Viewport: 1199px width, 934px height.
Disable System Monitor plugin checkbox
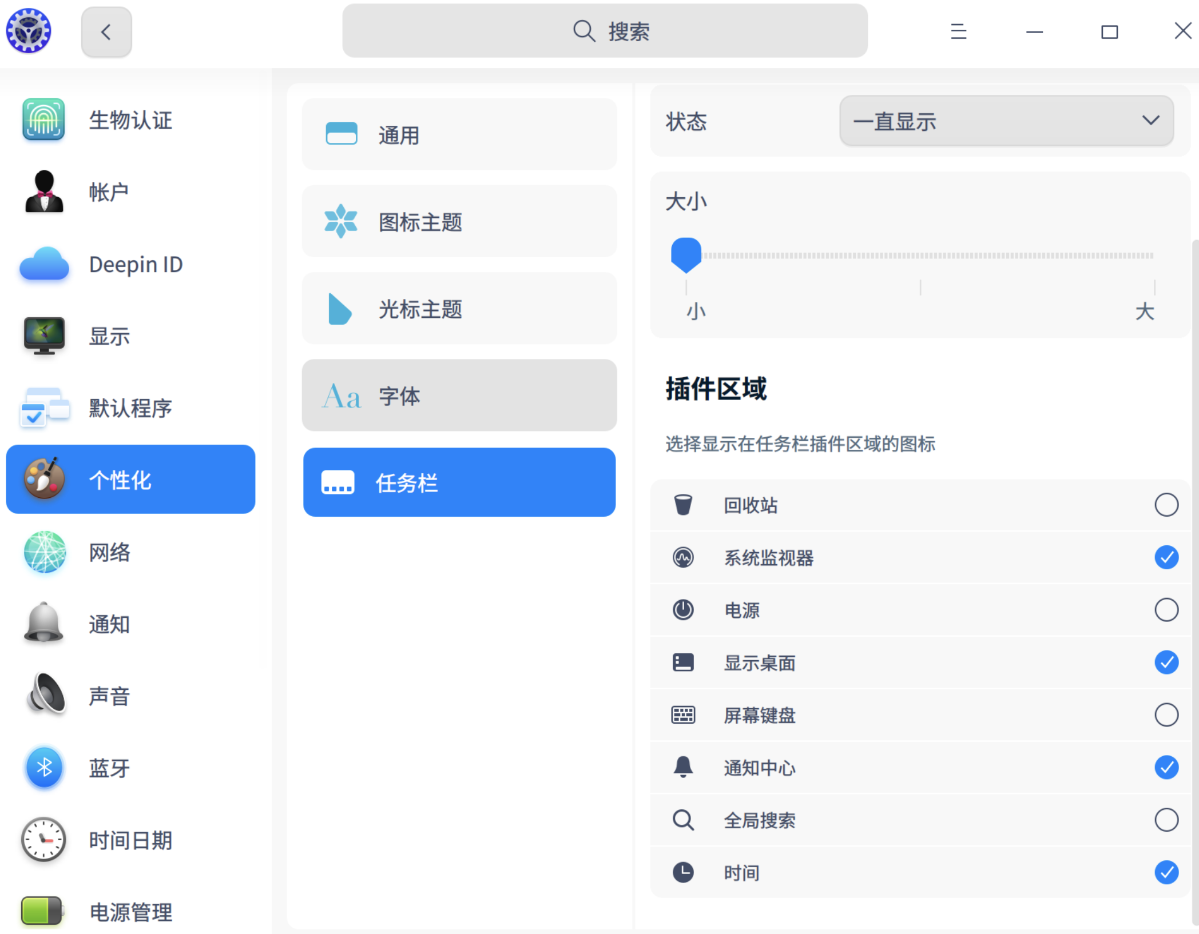pos(1166,557)
